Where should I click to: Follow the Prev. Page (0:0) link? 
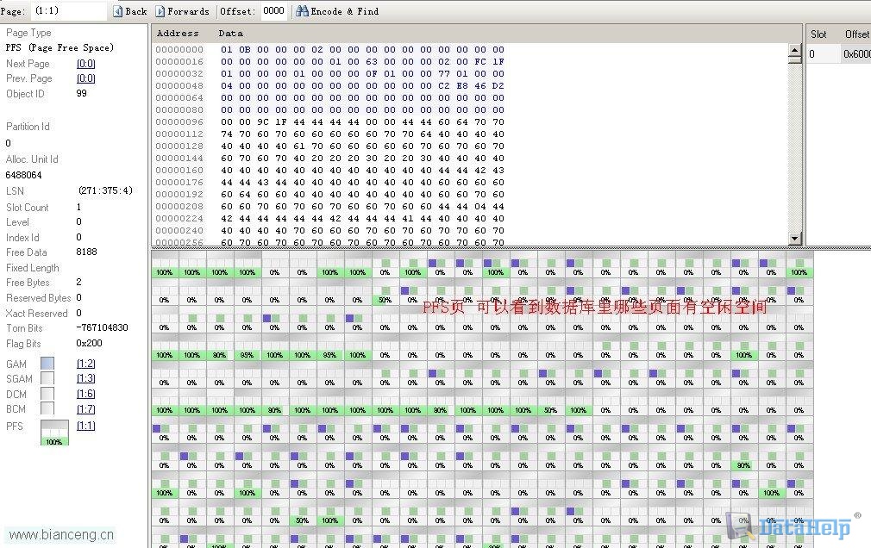click(85, 78)
